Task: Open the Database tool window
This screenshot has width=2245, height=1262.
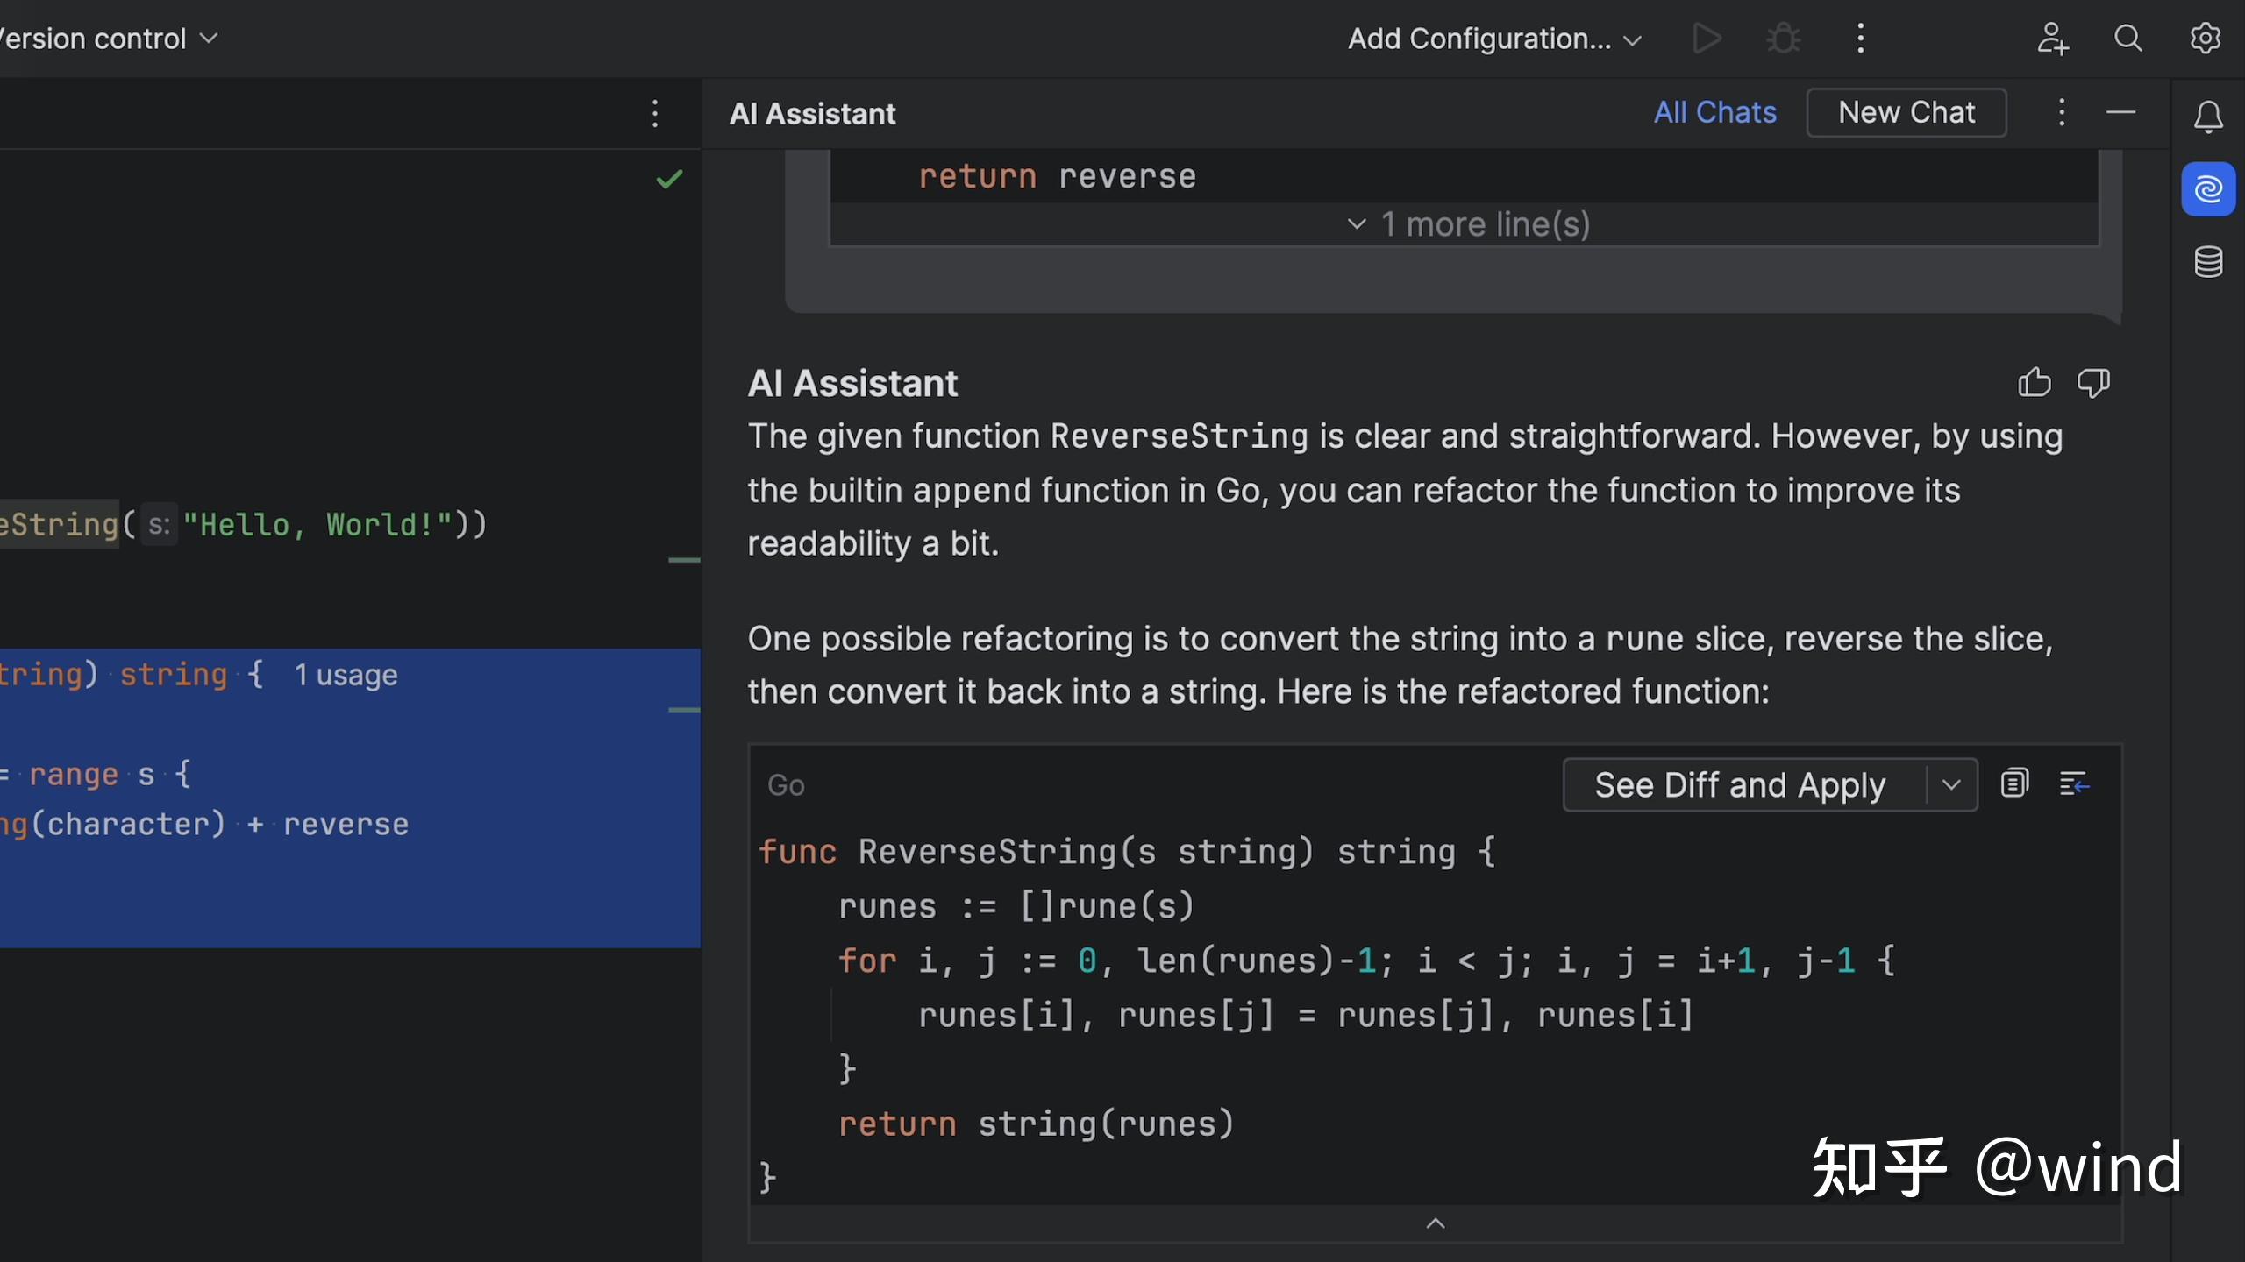Action: tap(2209, 260)
